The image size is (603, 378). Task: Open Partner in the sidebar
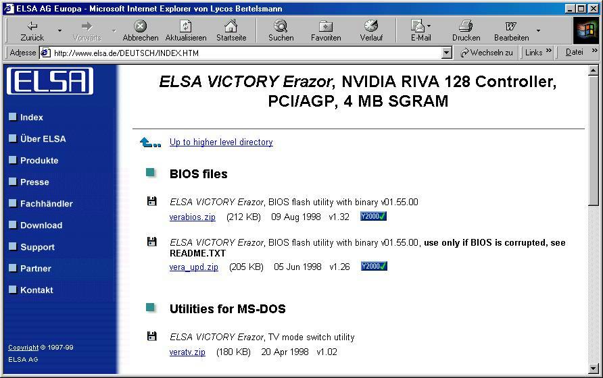coord(36,269)
